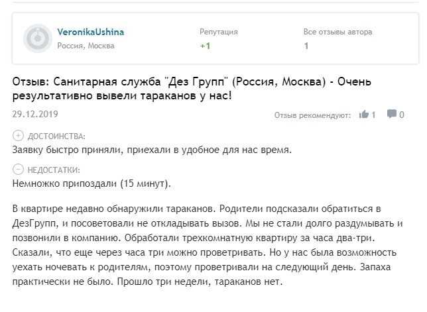Click the Россия, Москва location under username
Image resolution: width=427 pixels, height=312 pixels.
tap(86, 46)
